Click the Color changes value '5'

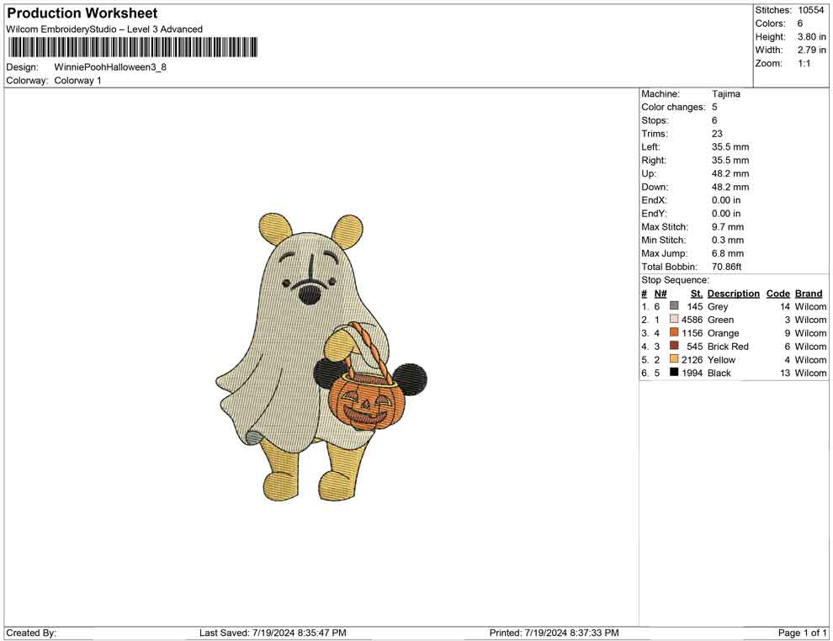pyautogui.click(x=714, y=108)
